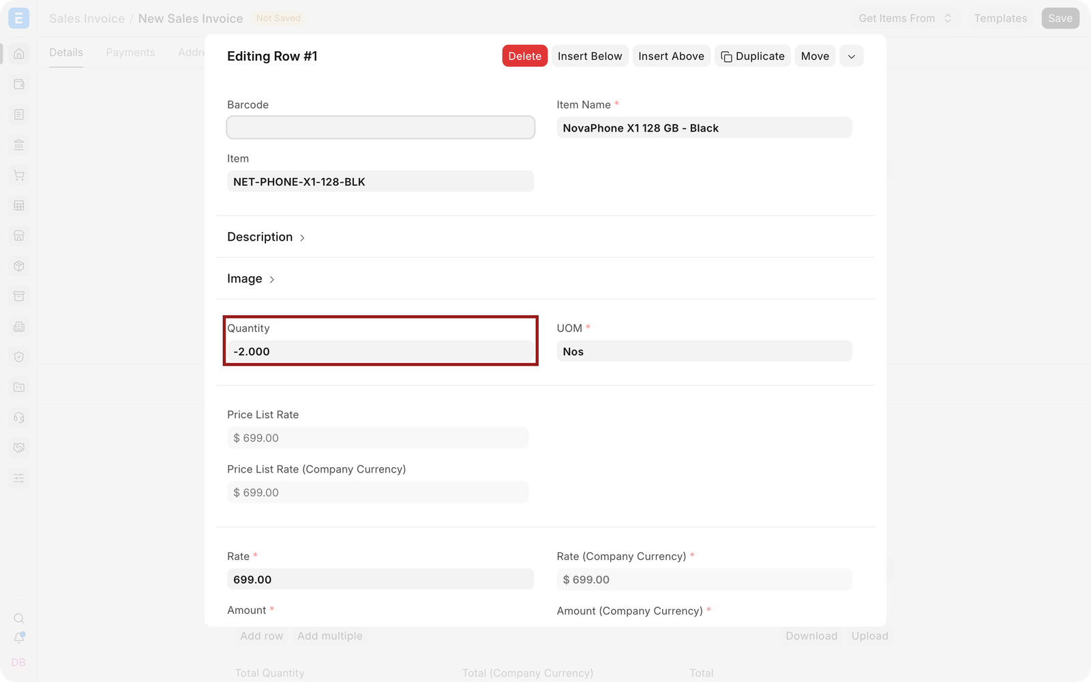Open the notifications bell icon
This screenshot has width=1091, height=682.
(x=19, y=638)
